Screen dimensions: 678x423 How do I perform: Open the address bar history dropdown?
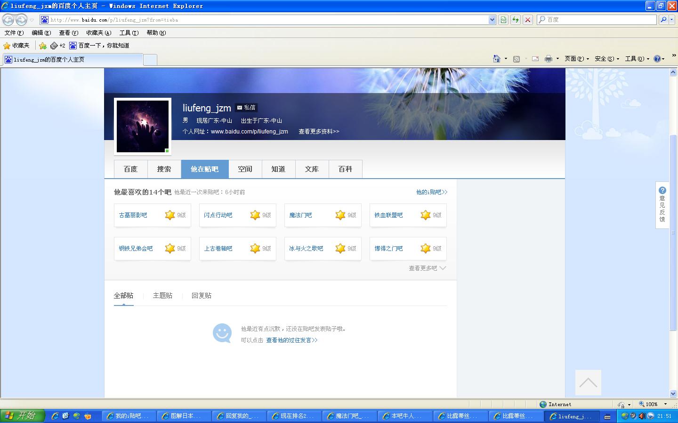(492, 20)
